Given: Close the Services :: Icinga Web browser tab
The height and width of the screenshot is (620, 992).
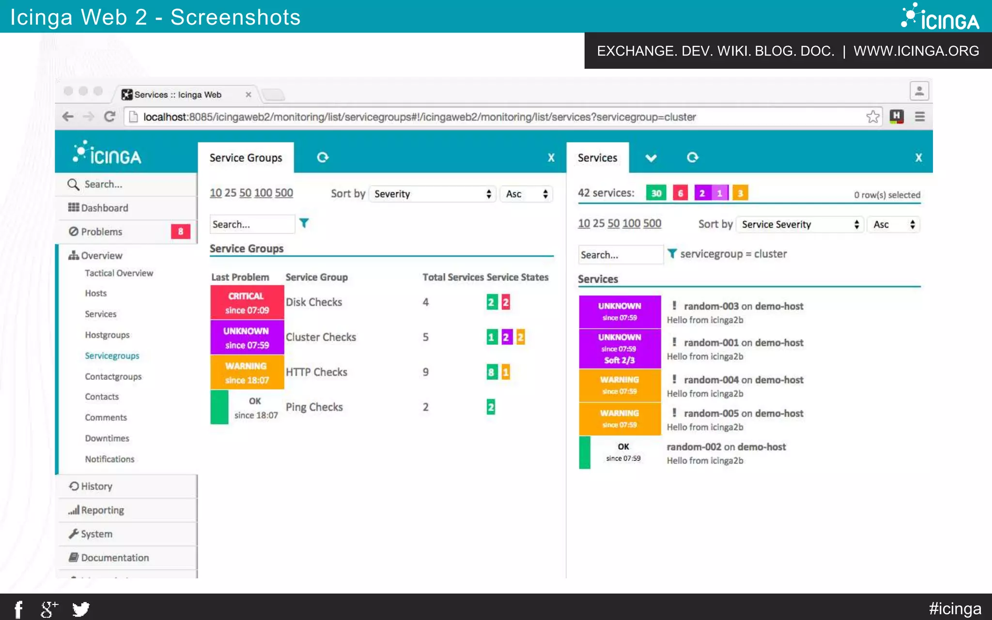Looking at the screenshot, I should [248, 94].
